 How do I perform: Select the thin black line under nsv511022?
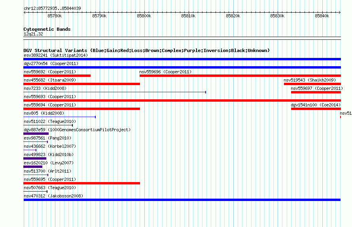coord(48,125)
